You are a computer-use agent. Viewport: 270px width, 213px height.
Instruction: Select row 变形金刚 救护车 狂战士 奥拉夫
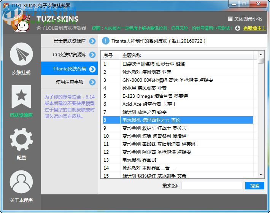177,128
